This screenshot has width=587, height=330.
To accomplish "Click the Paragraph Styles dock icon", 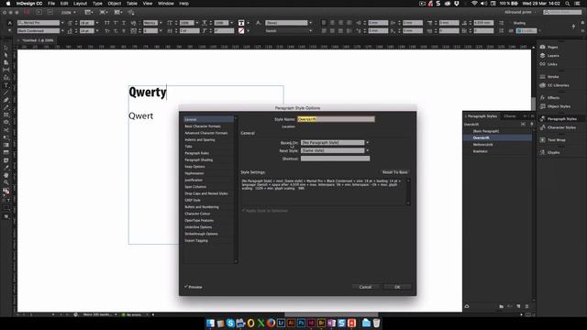I will (x=543, y=118).
